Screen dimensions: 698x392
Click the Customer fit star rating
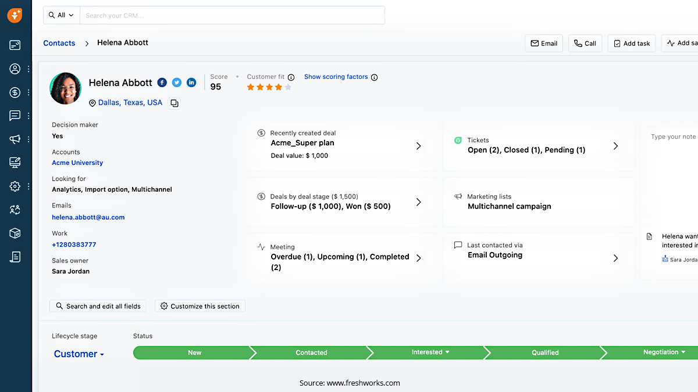point(269,88)
